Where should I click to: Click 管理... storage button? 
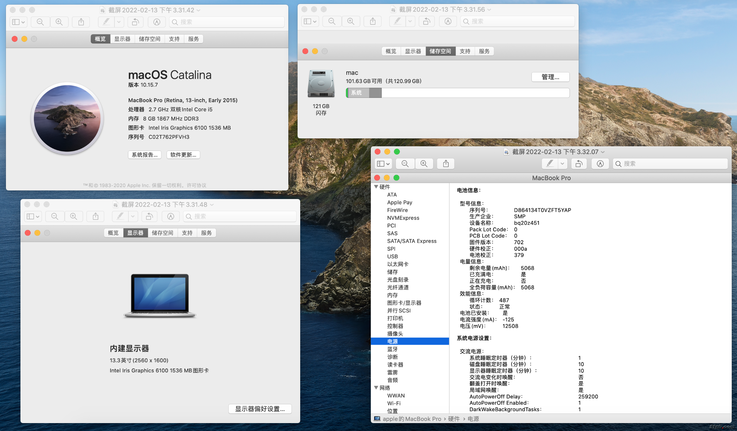coord(551,77)
